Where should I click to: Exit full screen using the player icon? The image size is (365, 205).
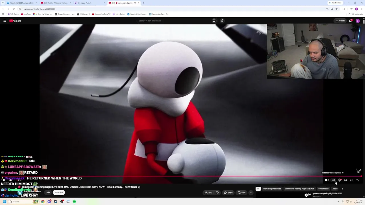pos(358,180)
